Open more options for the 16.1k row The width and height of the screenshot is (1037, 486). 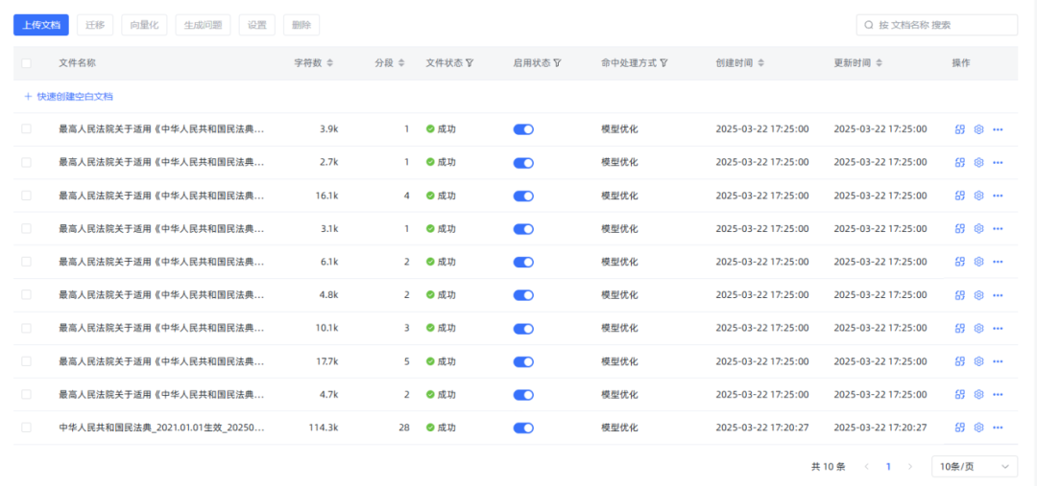(x=998, y=196)
